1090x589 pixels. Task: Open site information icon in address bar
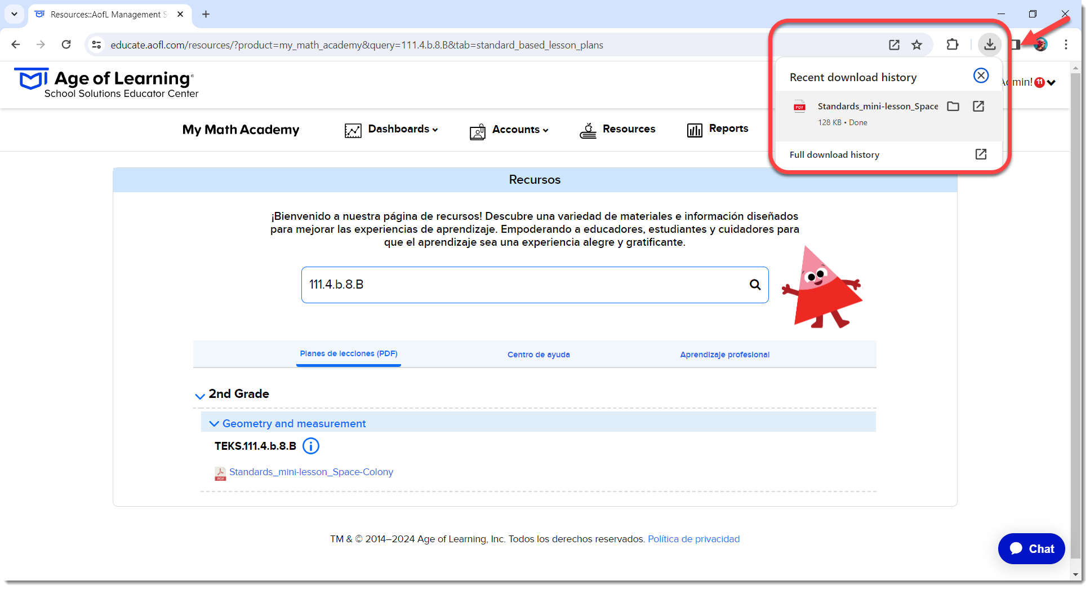tap(96, 45)
